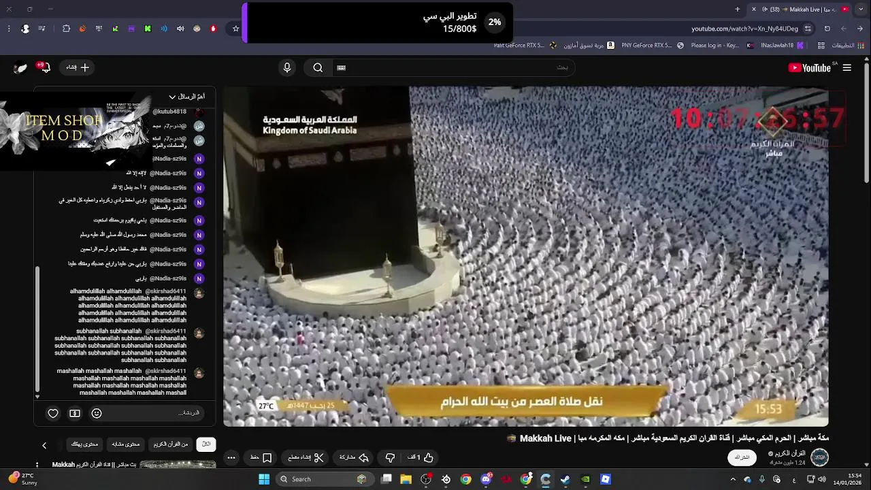
Task: Click the recommended Makkah video thumbnail
Action: pos(178,465)
